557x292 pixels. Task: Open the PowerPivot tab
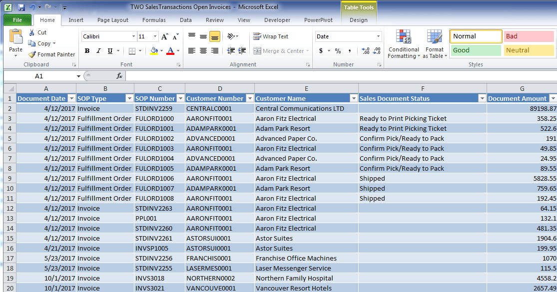click(318, 20)
